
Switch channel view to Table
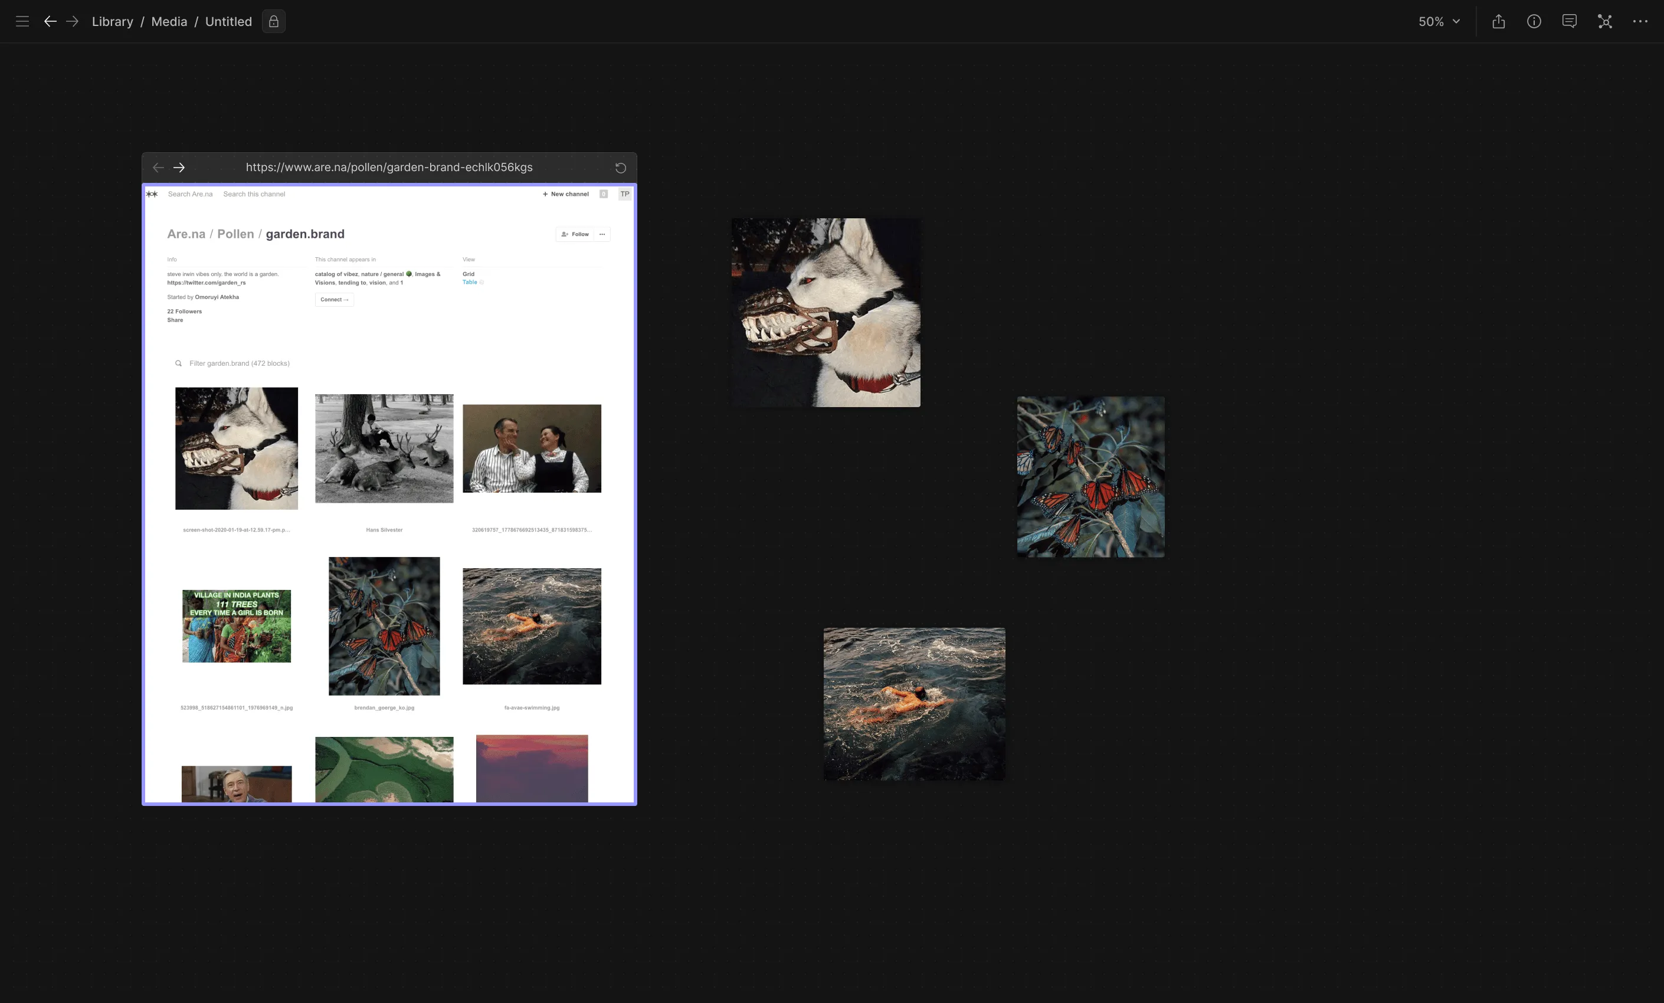click(x=470, y=283)
